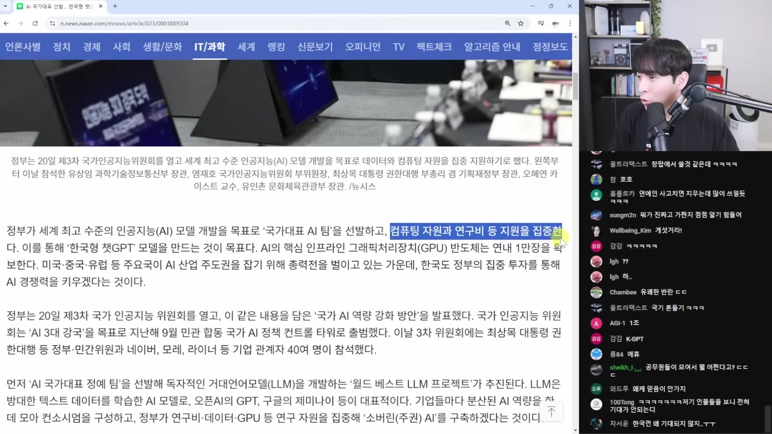Open the 세계 news section
Image resolution: width=772 pixels, height=434 pixels.
tap(246, 46)
